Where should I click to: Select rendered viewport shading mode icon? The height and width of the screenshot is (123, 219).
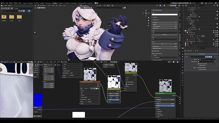click(x=176, y=5)
